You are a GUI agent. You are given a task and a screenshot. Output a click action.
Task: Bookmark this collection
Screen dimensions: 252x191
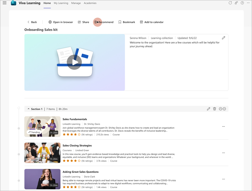127,22
